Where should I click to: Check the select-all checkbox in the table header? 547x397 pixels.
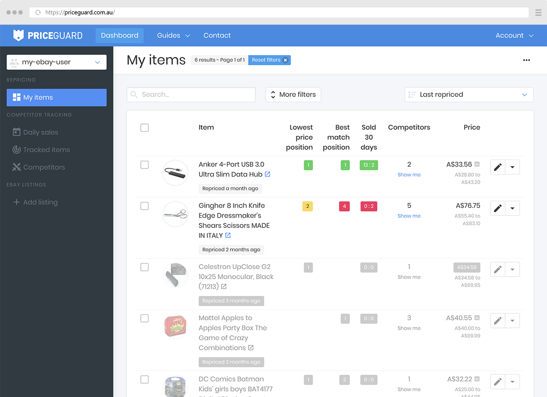pos(145,127)
